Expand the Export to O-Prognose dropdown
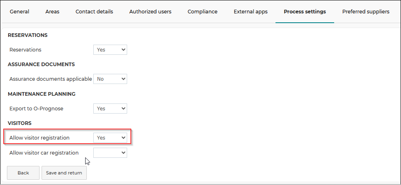The height and width of the screenshot is (185, 401). (110, 108)
